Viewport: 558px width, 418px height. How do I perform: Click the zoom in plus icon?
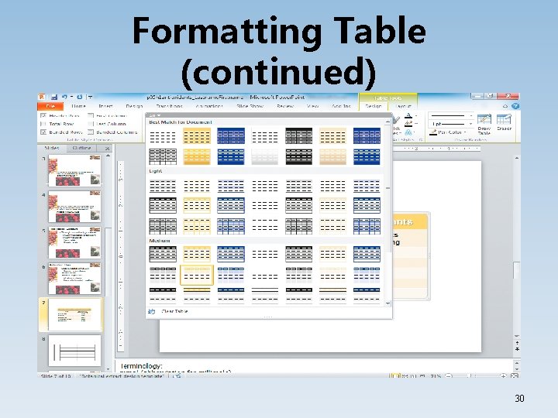503,375
